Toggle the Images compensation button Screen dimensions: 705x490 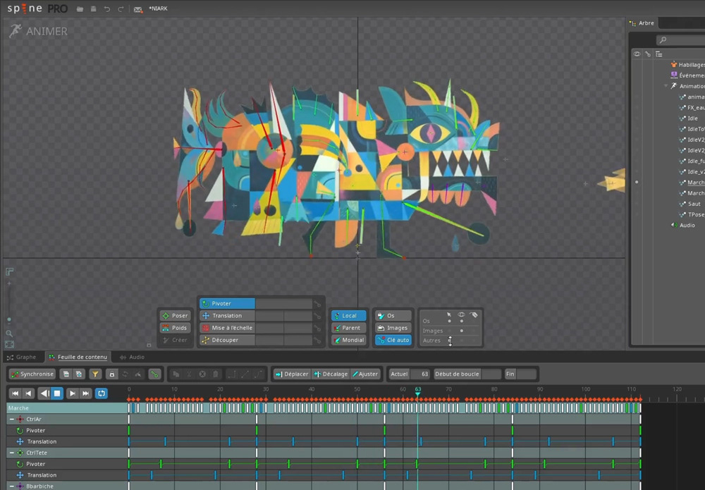coord(393,328)
